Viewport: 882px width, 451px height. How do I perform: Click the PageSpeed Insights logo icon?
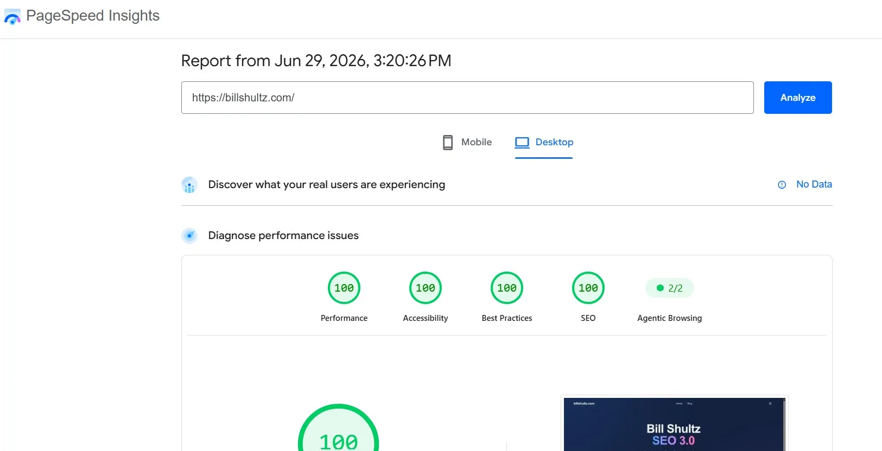(12, 16)
